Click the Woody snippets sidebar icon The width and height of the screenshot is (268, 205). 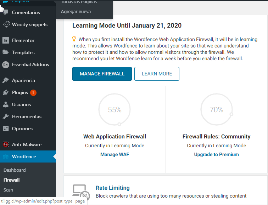[6, 25]
